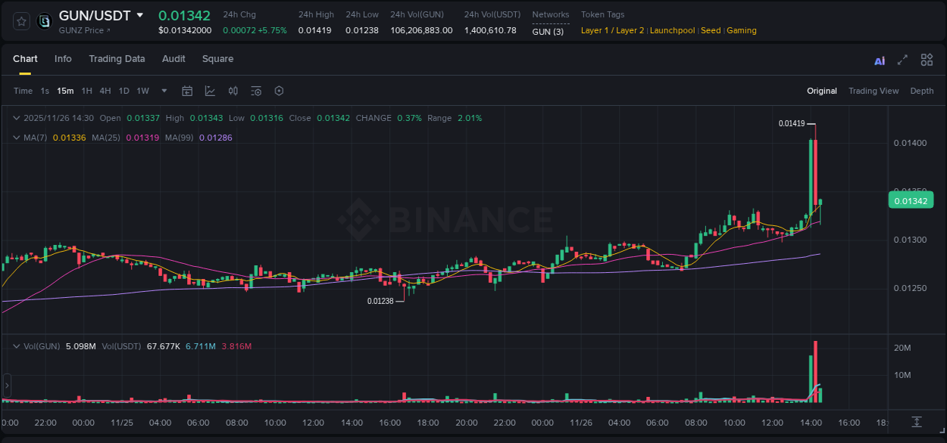The width and height of the screenshot is (947, 443).
Task: Switch to the Trading Data tab
Action: pos(117,58)
